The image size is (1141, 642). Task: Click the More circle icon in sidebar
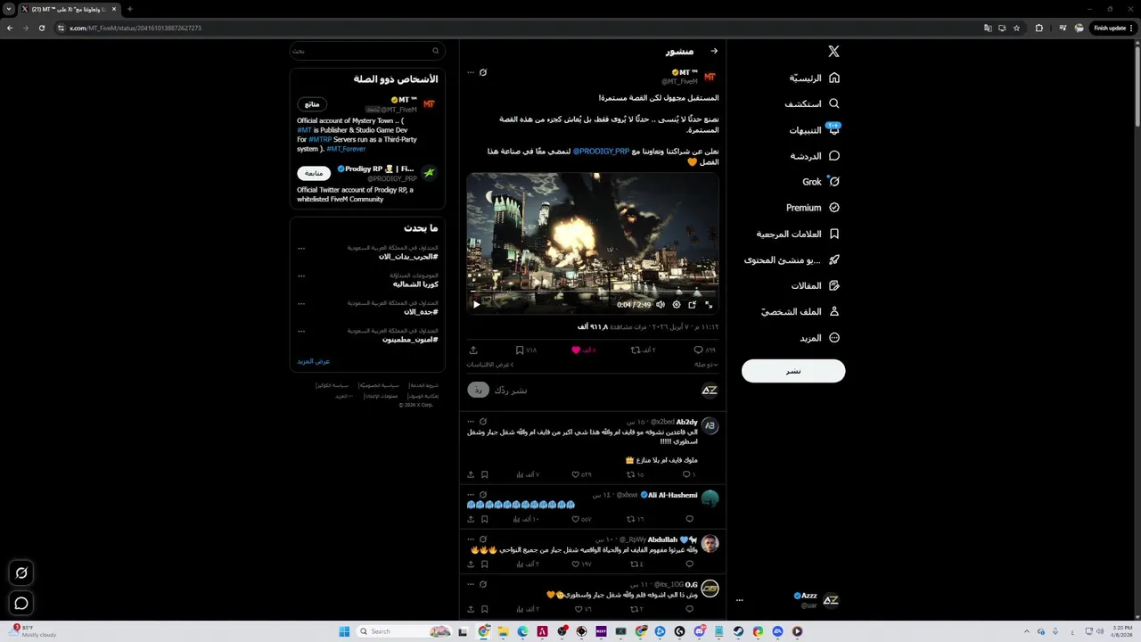[x=834, y=338]
